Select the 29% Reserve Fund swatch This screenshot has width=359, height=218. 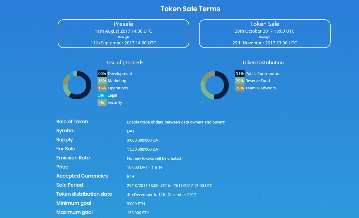click(x=240, y=81)
